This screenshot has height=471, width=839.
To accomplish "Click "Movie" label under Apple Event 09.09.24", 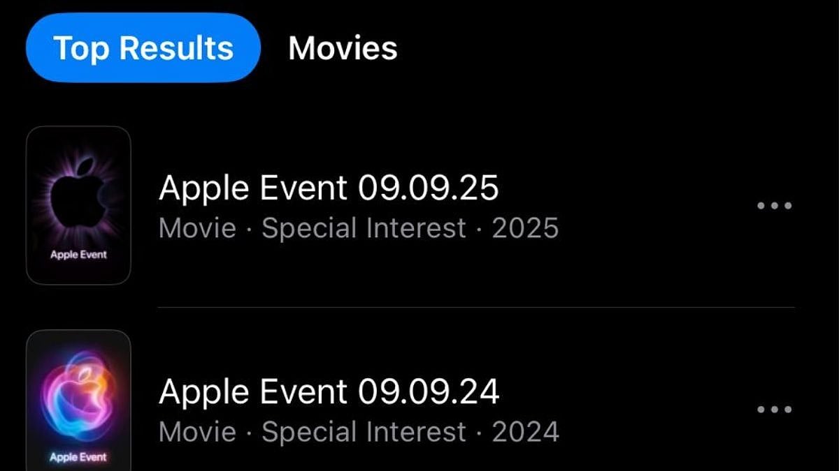I will click(197, 433).
